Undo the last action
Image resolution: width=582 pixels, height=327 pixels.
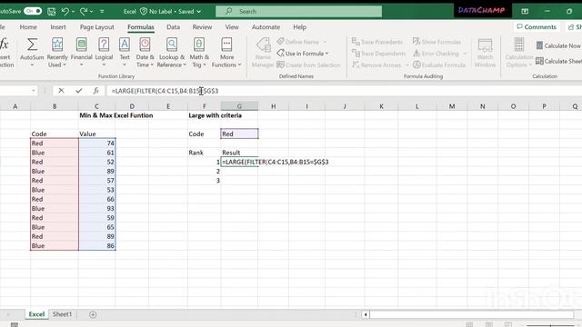click(65, 12)
